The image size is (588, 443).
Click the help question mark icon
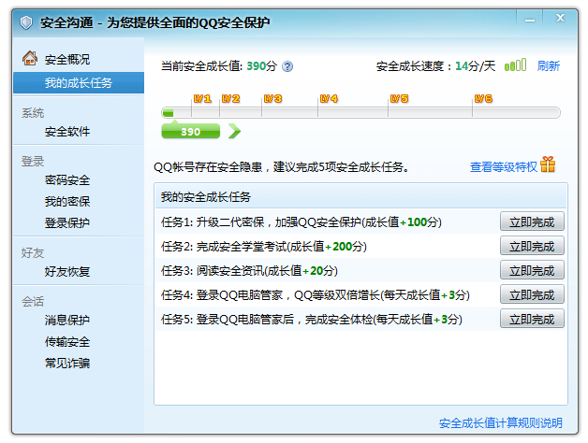click(287, 66)
